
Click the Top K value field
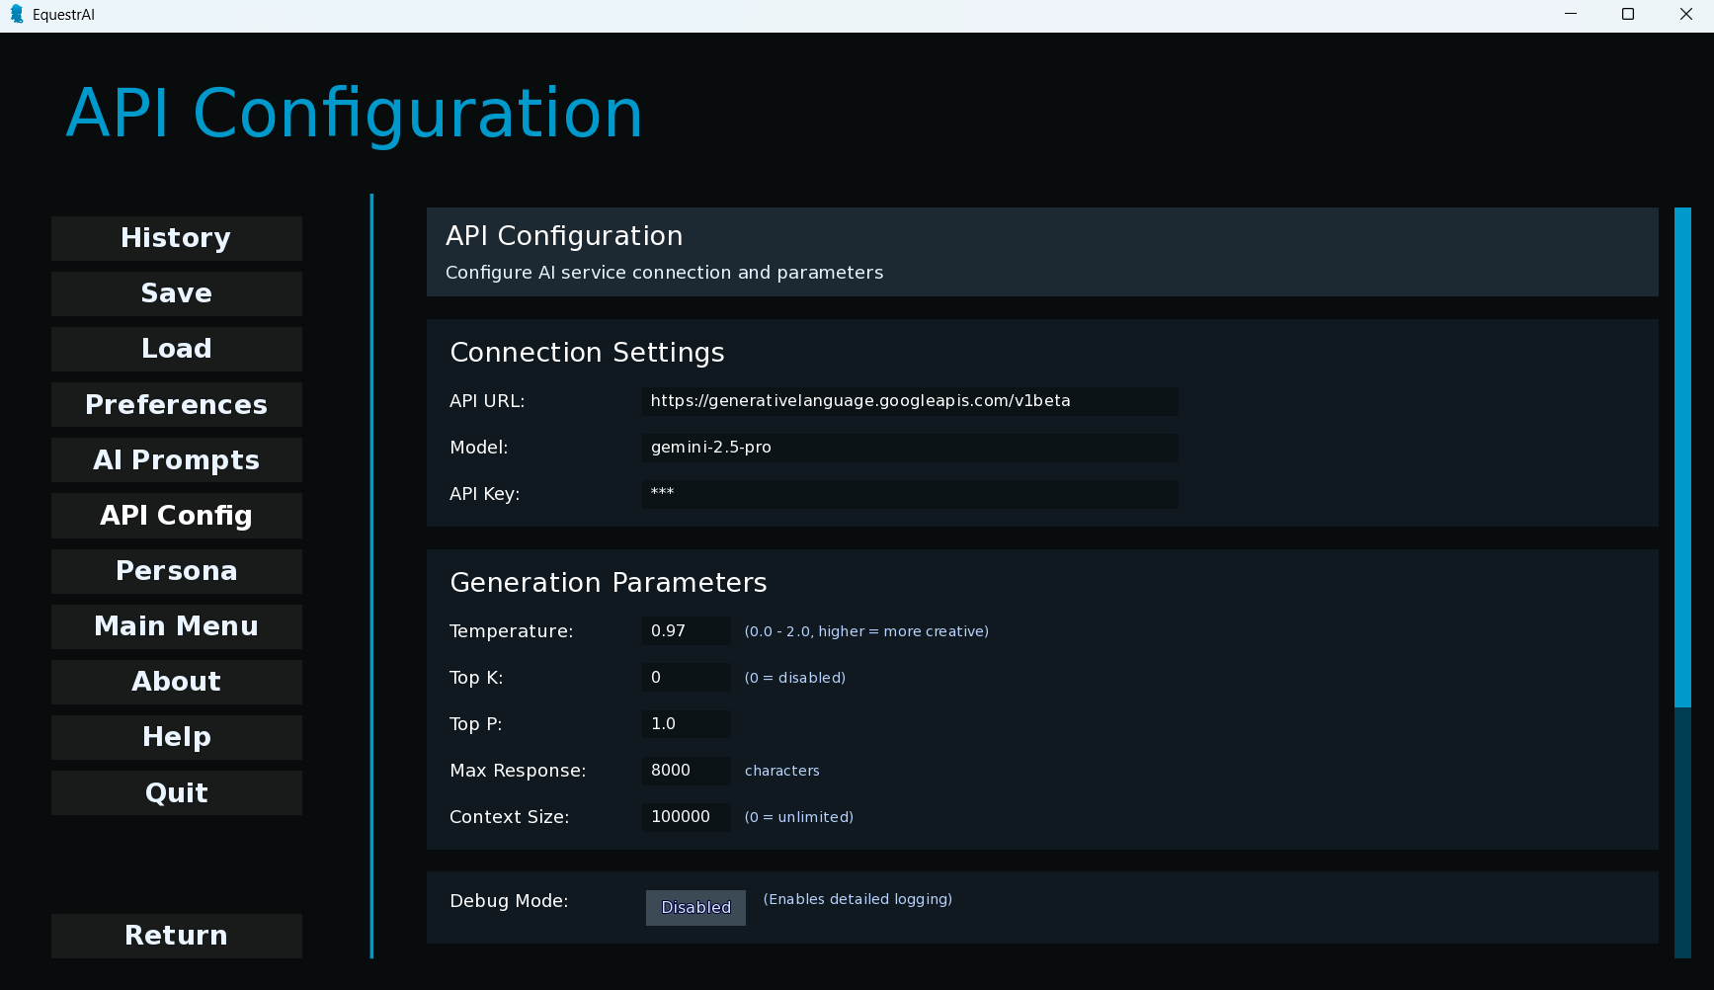(x=687, y=678)
